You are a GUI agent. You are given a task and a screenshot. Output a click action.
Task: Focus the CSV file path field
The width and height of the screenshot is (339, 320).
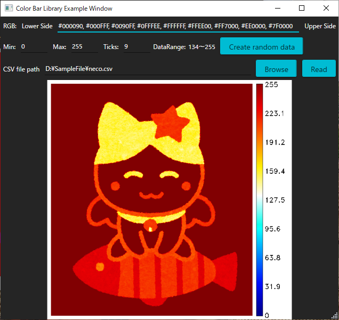[148, 69]
